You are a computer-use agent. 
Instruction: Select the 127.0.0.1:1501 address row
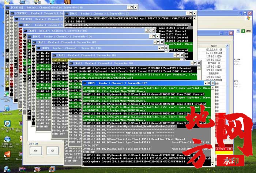coord(214,67)
